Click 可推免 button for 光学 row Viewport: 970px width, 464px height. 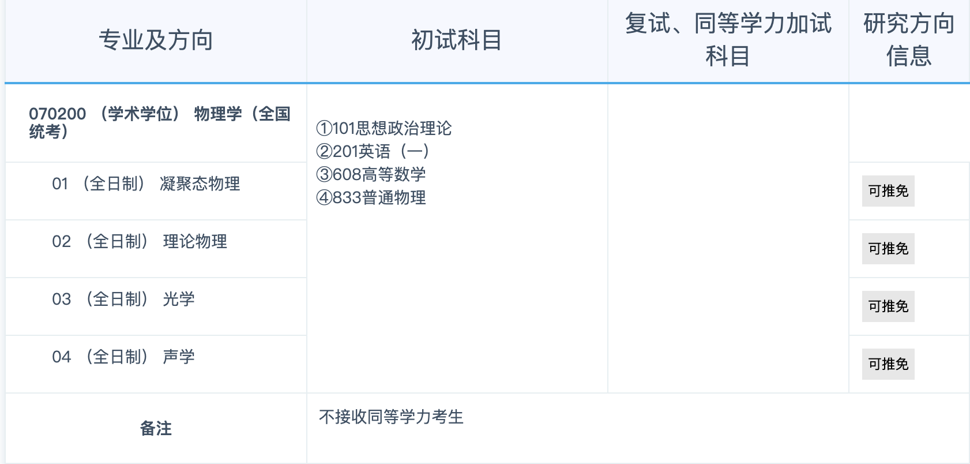(888, 306)
